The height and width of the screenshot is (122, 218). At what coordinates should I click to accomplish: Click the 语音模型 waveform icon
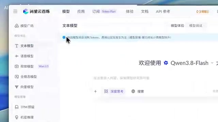click(x=17, y=56)
